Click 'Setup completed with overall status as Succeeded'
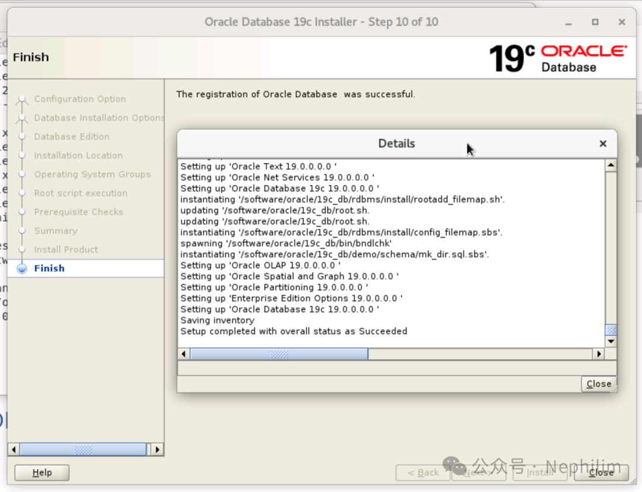The image size is (642, 492). (x=294, y=331)
